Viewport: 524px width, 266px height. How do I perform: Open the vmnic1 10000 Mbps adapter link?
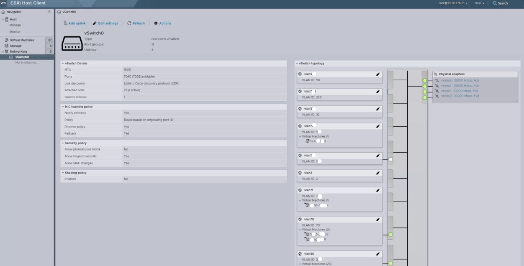point(460,91)
